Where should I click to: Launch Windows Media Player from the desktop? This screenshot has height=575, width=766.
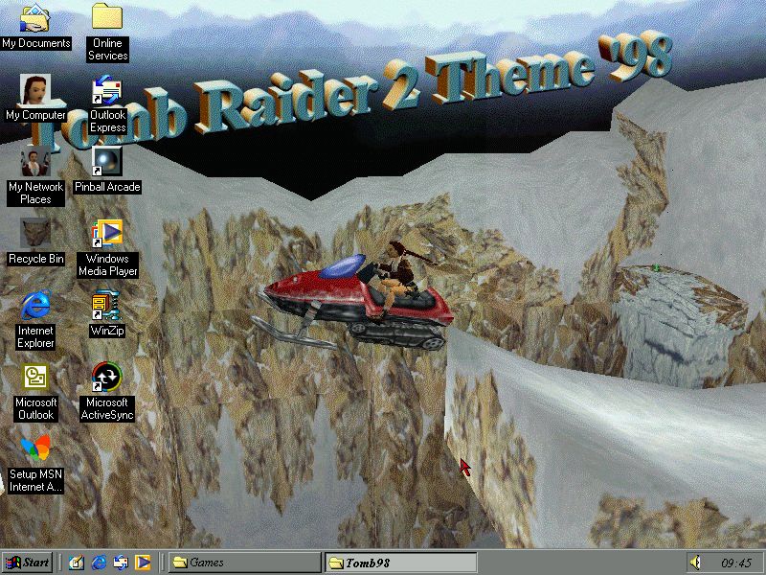click(107, 235)
